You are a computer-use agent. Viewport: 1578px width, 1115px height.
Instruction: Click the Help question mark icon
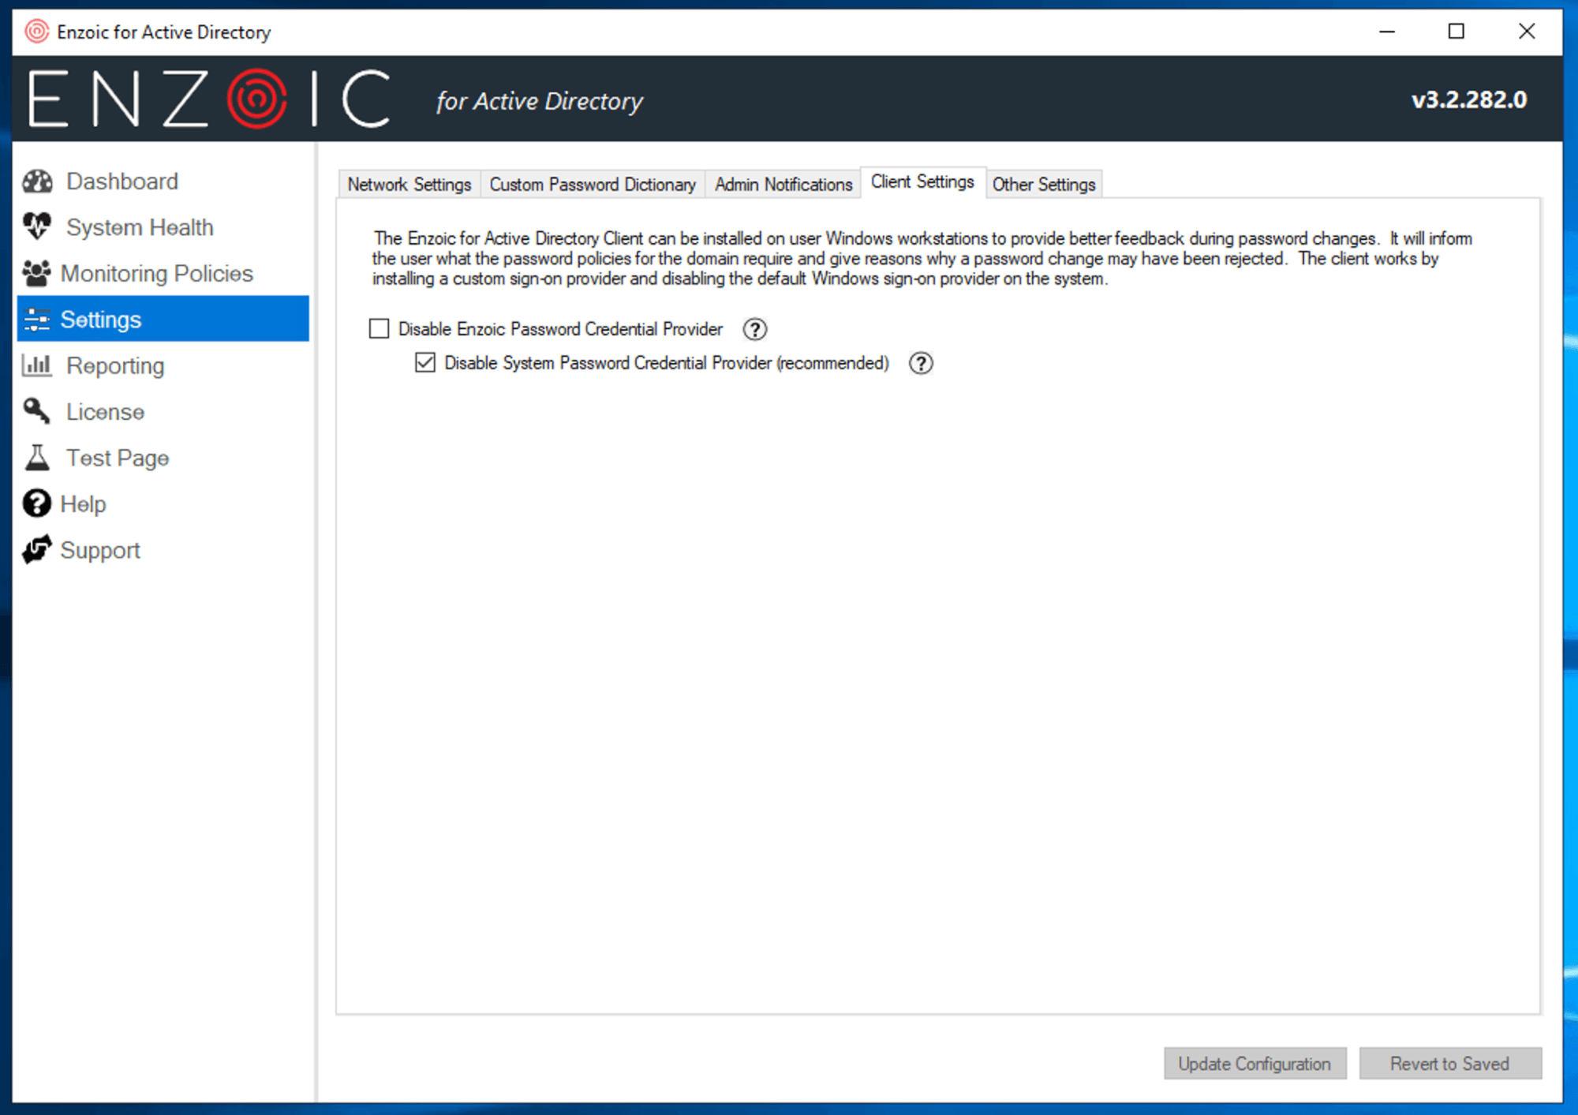36,503
